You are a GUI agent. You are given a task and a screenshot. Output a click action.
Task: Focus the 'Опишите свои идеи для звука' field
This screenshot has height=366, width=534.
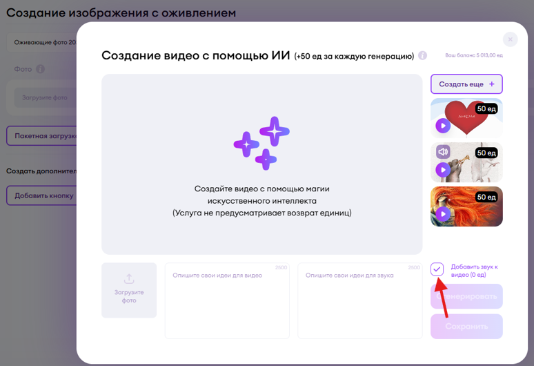coord(359,300)
